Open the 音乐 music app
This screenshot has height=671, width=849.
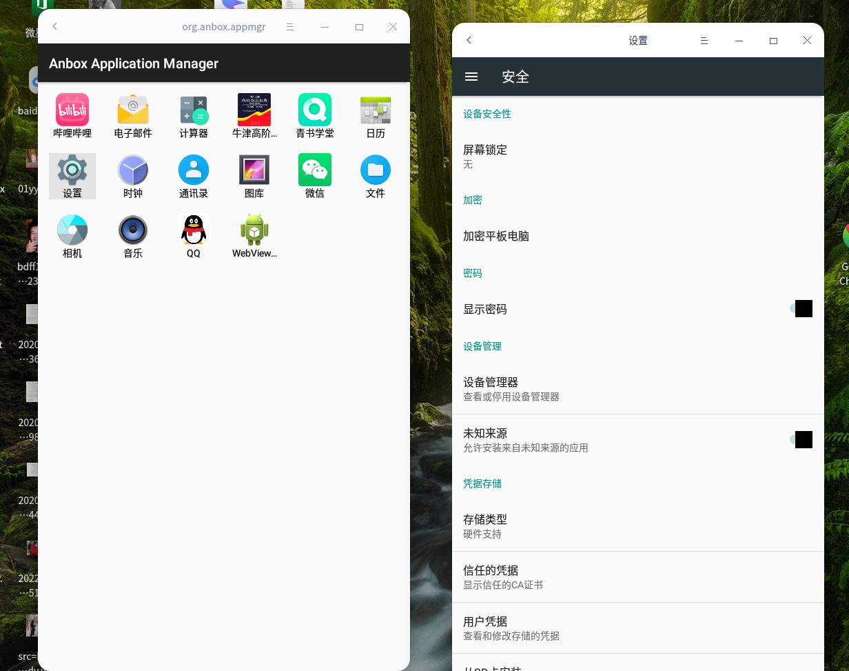pyautogui.click(x=133, y=235)
